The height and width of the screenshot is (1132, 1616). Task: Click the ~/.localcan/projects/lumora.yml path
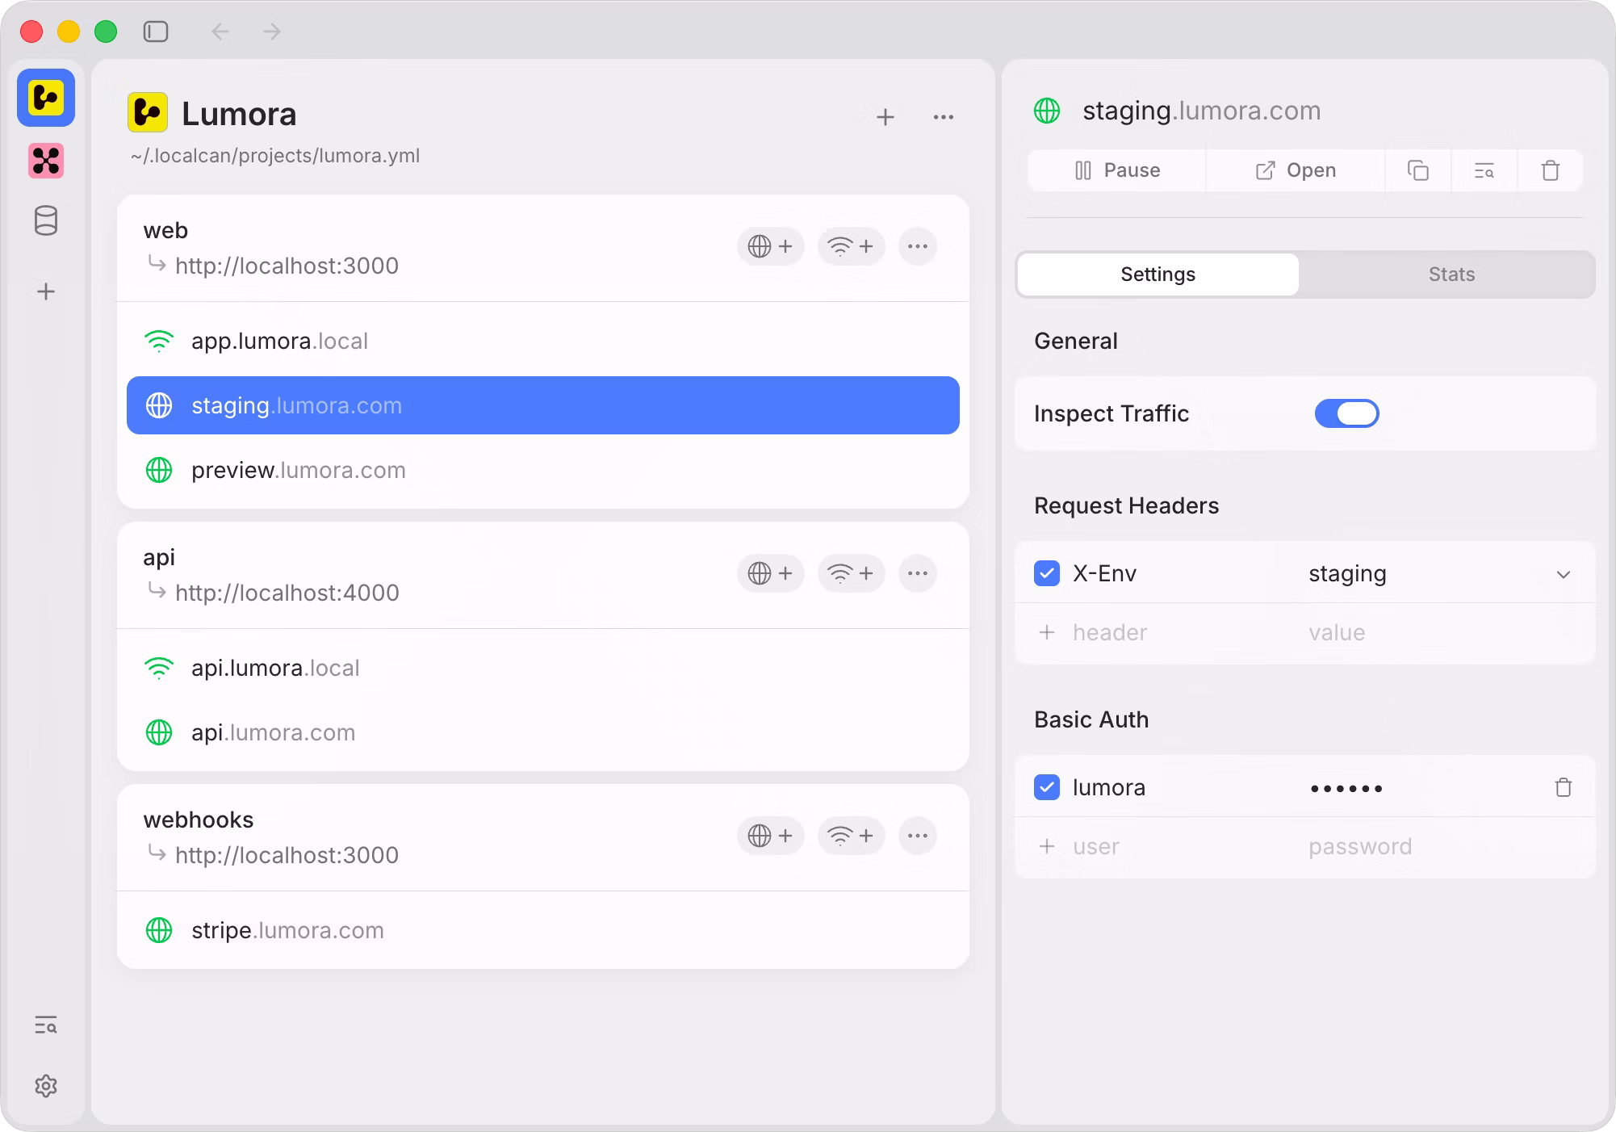point(275,156)
